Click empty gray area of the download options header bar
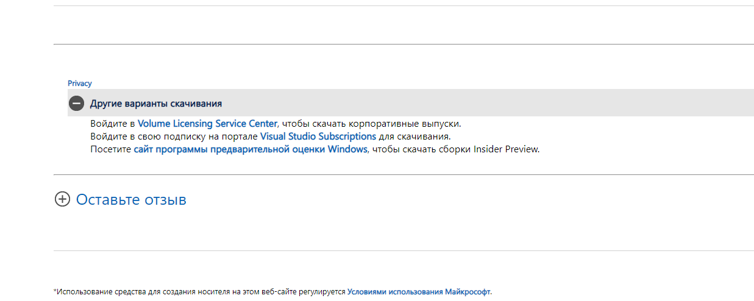The width and height of the screenshot is (754, 301). coord(488,103)
